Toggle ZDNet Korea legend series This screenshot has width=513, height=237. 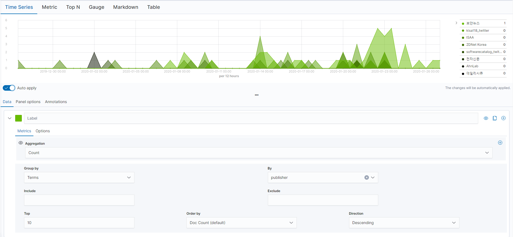tap(484, 45)
